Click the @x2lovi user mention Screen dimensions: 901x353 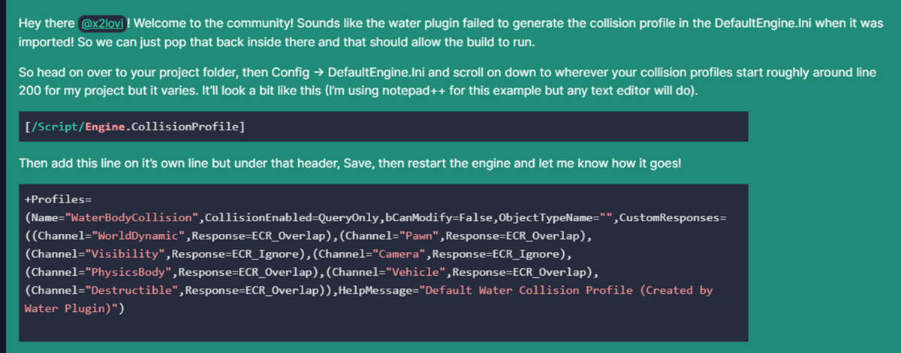pos(103,24)
